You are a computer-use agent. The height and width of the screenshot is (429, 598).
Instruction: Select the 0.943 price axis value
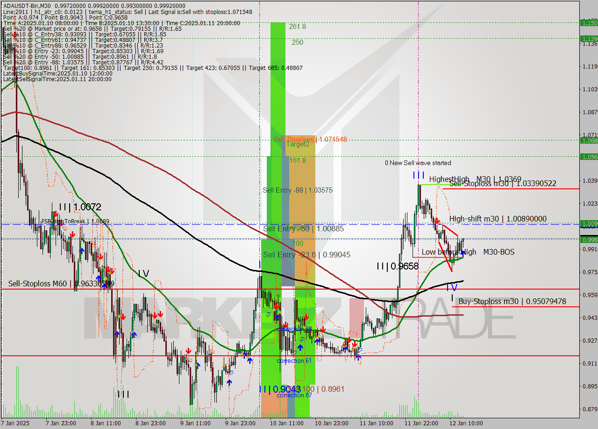[590, 318]
